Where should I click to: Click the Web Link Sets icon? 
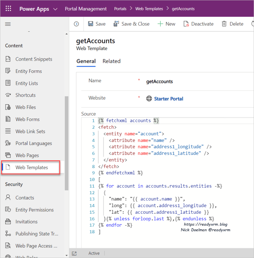8,131
